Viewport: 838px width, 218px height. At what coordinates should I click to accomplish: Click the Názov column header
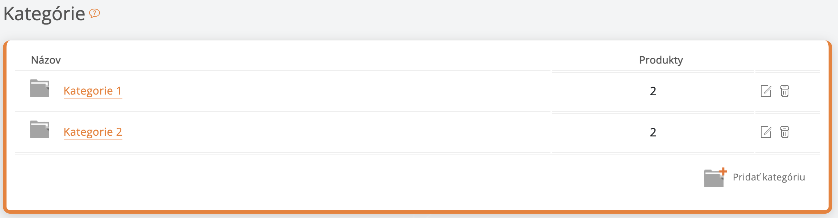click(46, 60)
